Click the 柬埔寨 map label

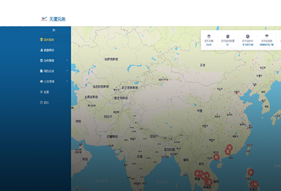[x=207, y=187]
